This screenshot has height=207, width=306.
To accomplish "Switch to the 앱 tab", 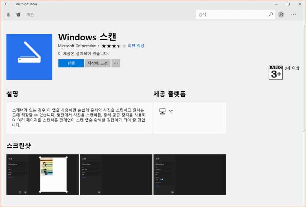I will point(18,15).
